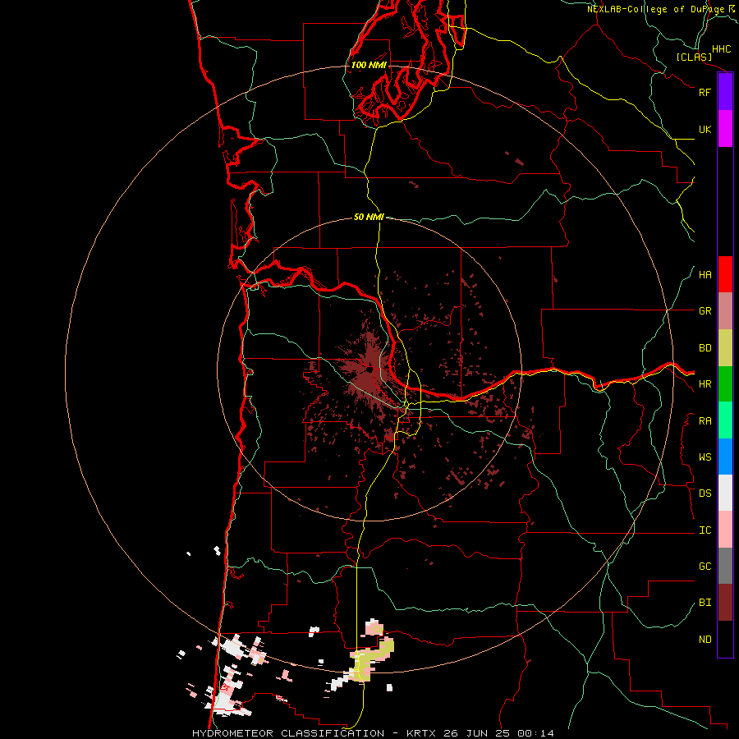Screen dimensions: 739x739
Task: Pick the bright green RA legend swatch
Action: pyautogui.click(x=725, y=420)
